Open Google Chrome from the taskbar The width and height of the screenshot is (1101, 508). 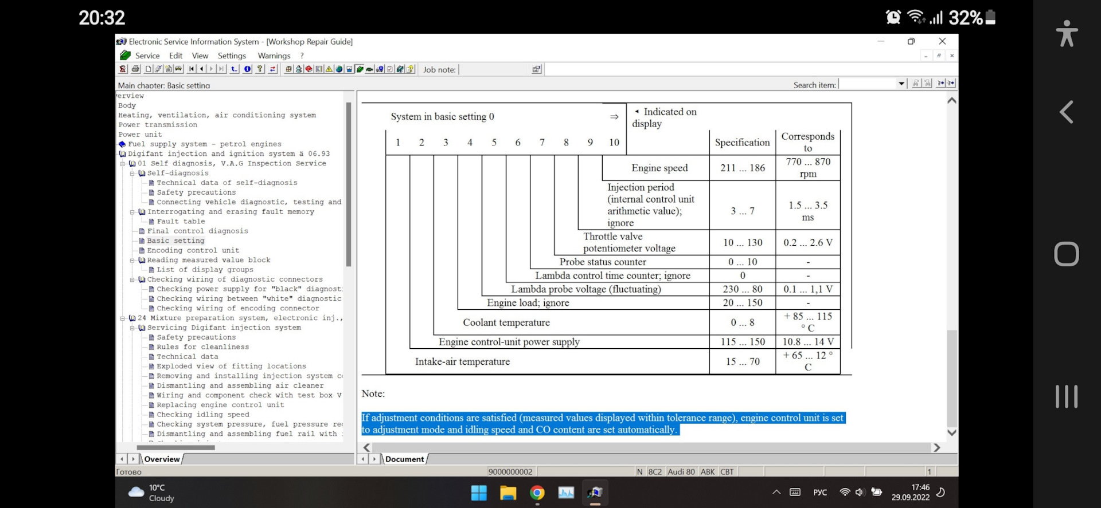click(x=537, y=493)
